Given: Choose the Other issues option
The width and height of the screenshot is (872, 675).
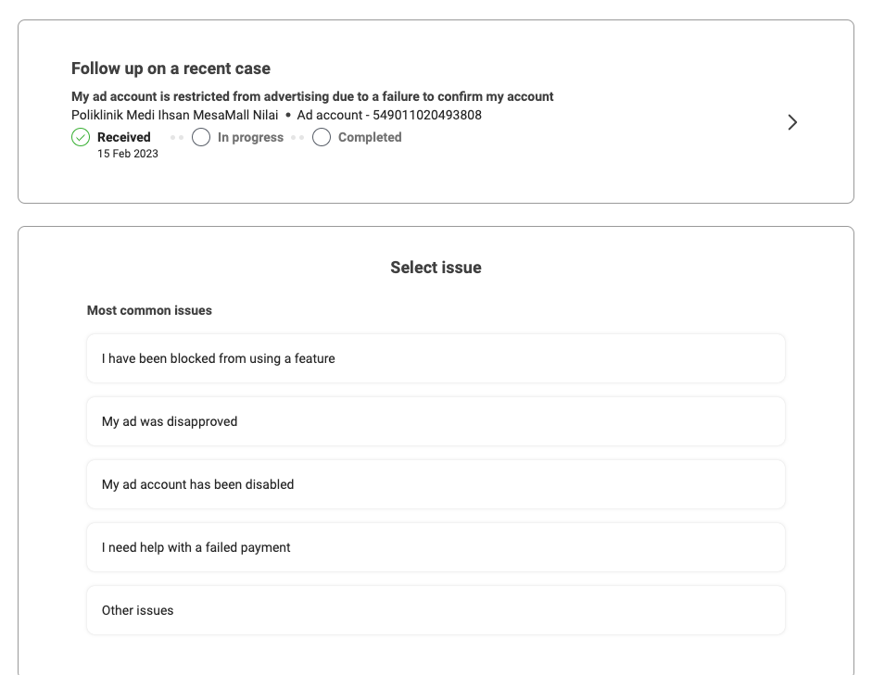Looking at the screenshot, I should [436, 610].
